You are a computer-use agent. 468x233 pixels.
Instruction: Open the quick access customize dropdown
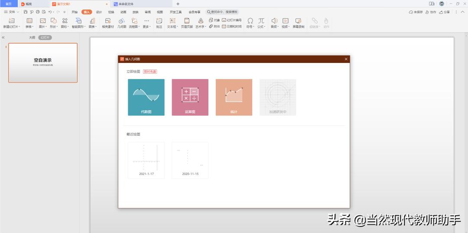coord(65,12)
